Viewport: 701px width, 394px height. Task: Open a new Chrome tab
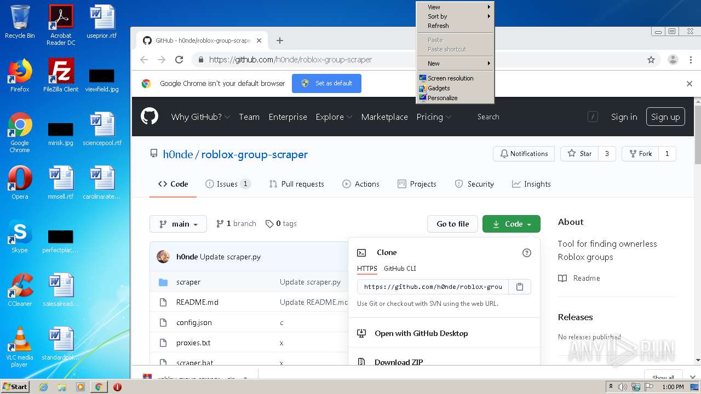tap(280, 40)
